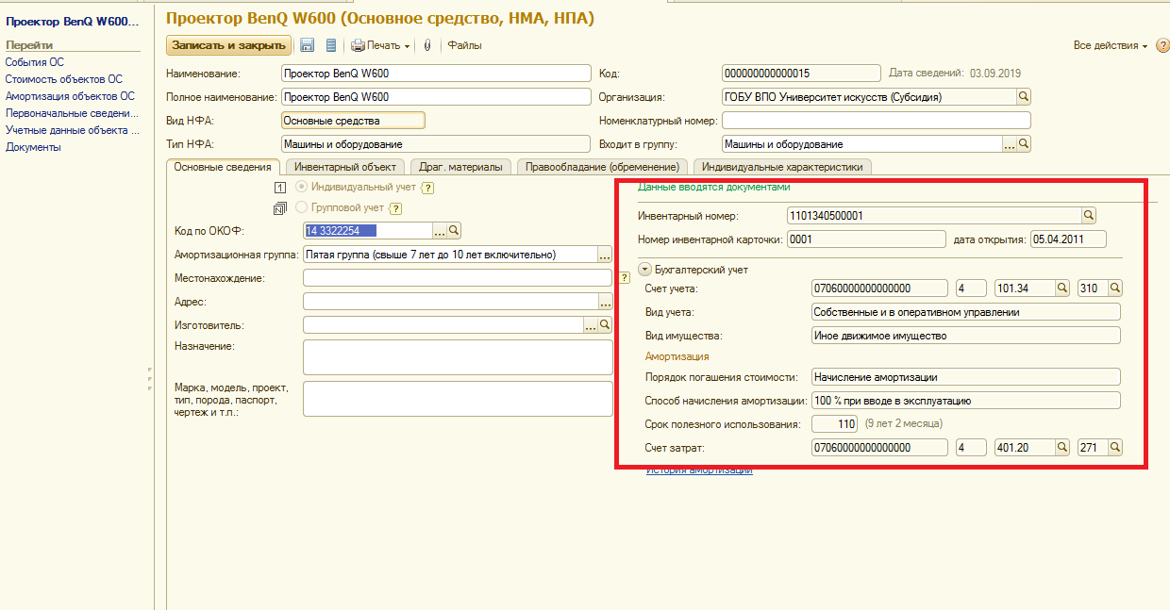
Task: Go to Амортизация объектов ОС
Action: tap(70, 96)
